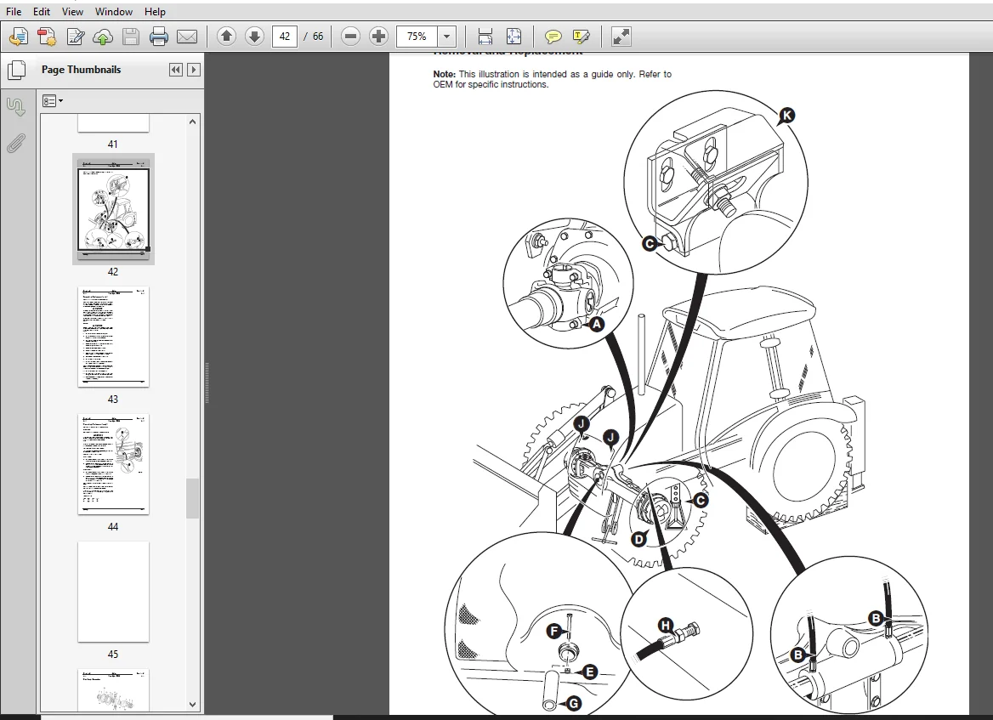This screenshot has width=993, height=720.
Task: Click the zoom level field showing 75%
Action: (417, 36)
